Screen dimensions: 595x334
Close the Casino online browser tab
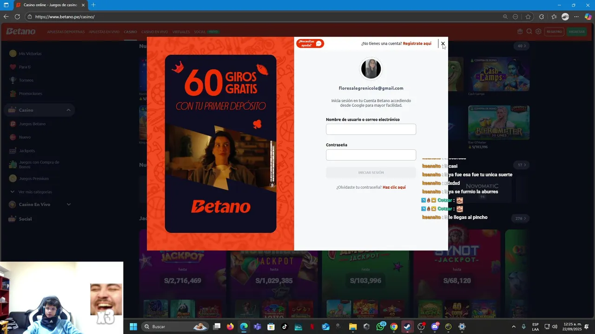click(x=83, y=5)
